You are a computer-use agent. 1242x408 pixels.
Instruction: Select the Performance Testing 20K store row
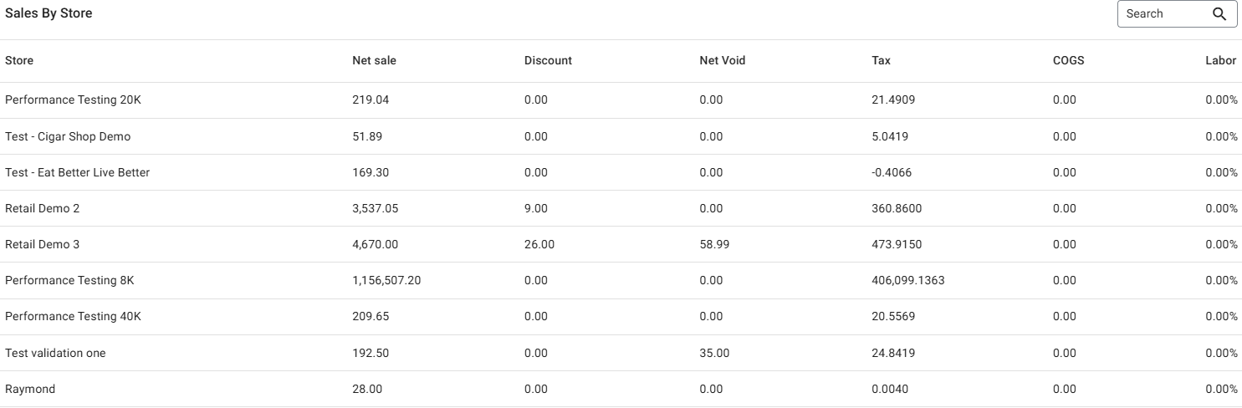(74, 100)
